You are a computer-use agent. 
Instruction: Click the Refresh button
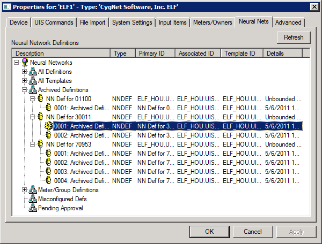(294, 37)
